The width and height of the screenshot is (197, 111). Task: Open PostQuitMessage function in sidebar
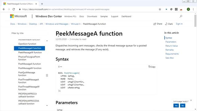pyautogui.click(x=27, y=74)
